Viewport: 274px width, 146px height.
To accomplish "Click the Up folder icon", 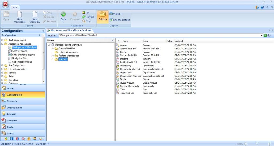I will tap(84, 13).
